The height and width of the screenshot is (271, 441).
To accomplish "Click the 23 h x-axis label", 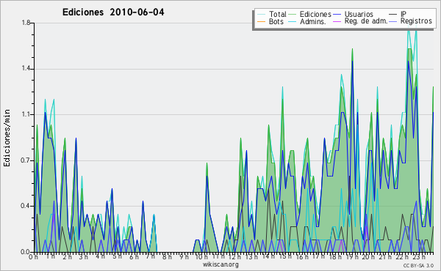I will 419,257.
